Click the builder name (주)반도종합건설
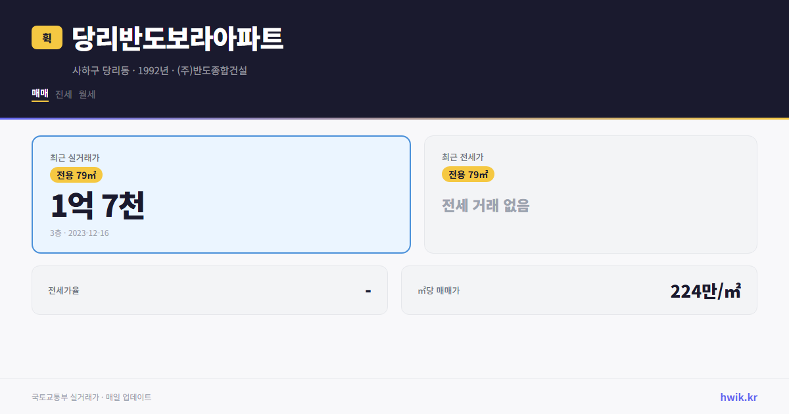The width and height of the screenshot is (789, 414). pyautogui.click(x=212, y=70)
